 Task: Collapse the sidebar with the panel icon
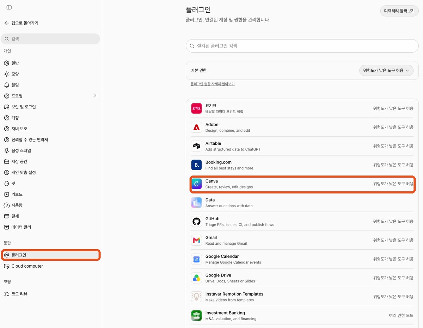pos(9,7)
